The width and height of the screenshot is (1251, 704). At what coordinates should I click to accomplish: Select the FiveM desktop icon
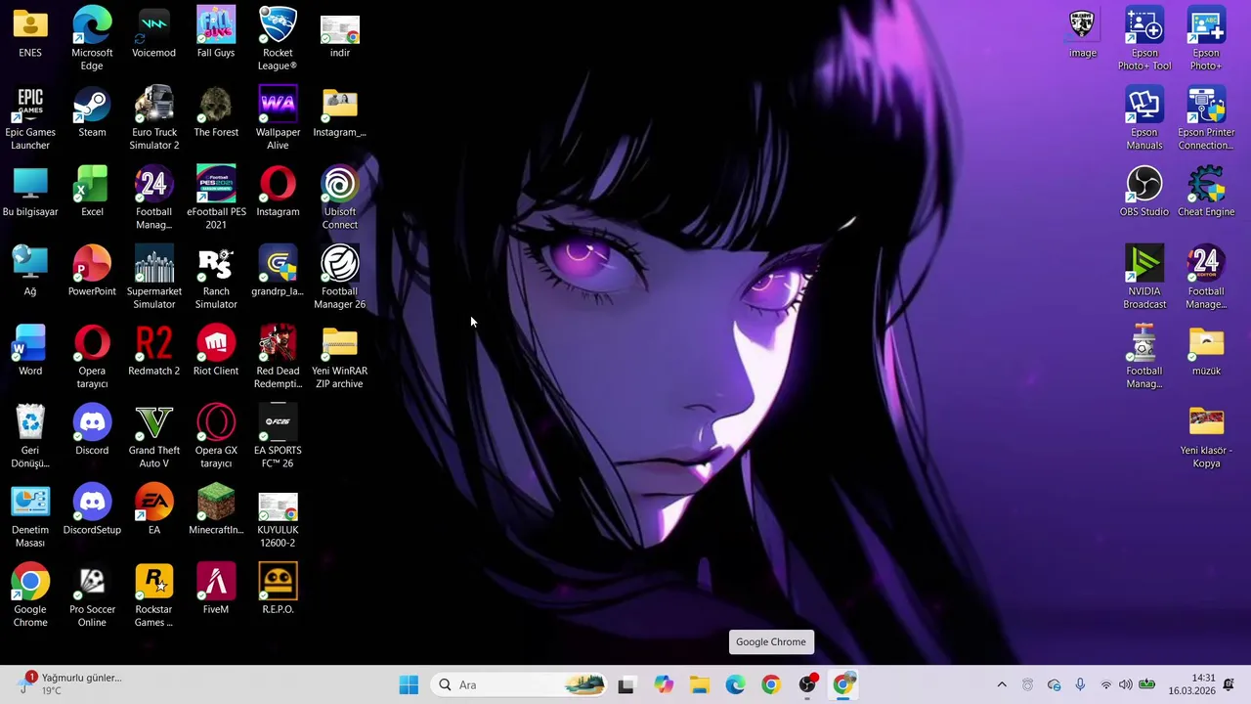tap(216, 590)
